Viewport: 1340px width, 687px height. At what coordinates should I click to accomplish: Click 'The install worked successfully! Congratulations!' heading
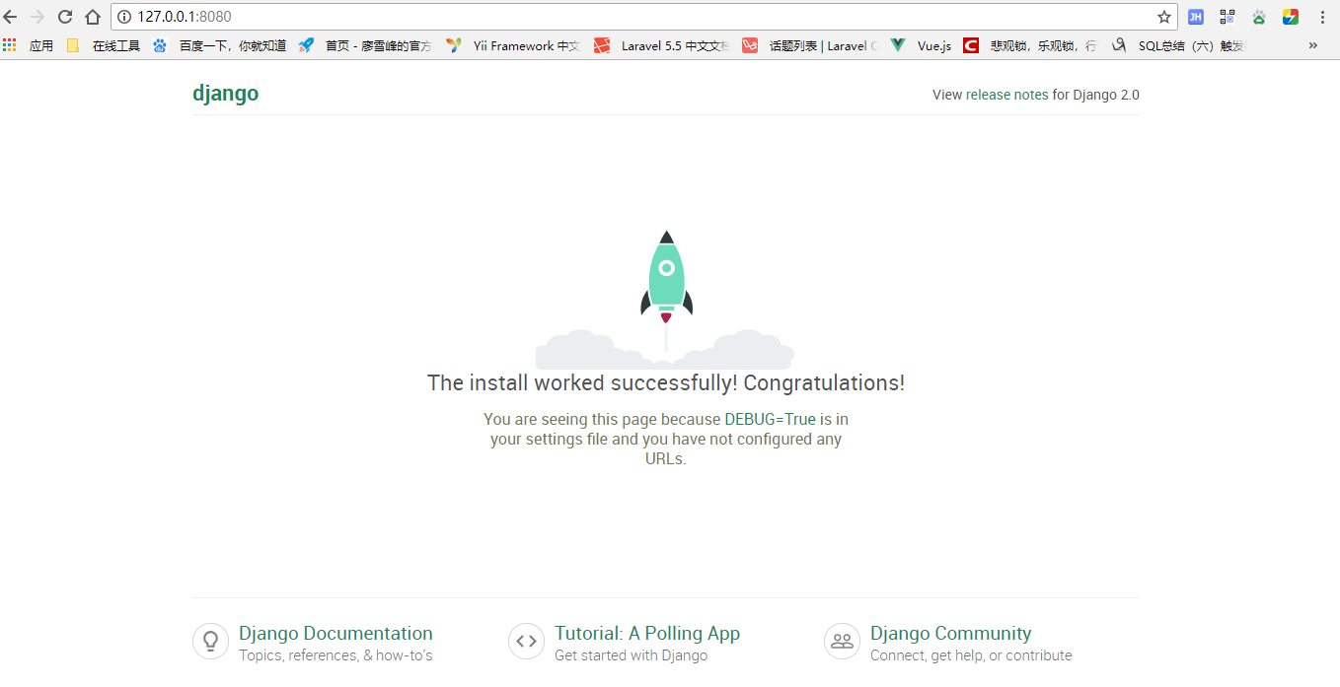coord(666,382)
